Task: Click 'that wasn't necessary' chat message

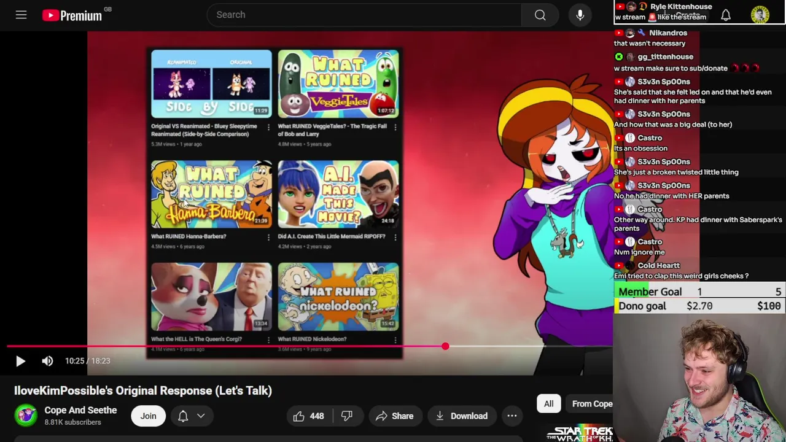Action: point(650,43)
